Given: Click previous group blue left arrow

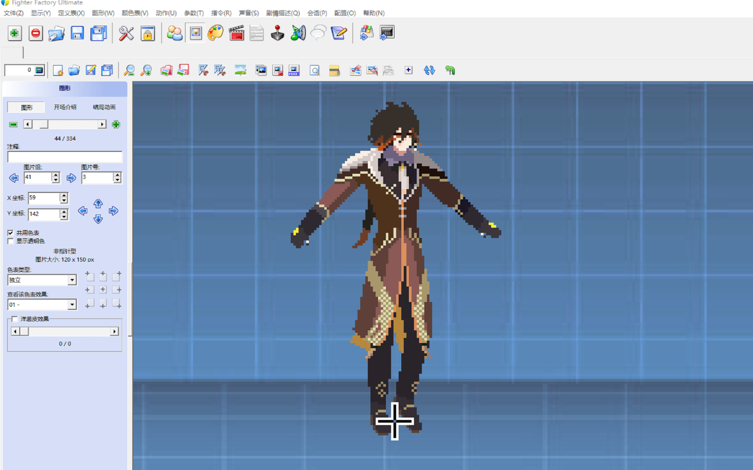Looking at the screenshot, I should tap(14, 178).
